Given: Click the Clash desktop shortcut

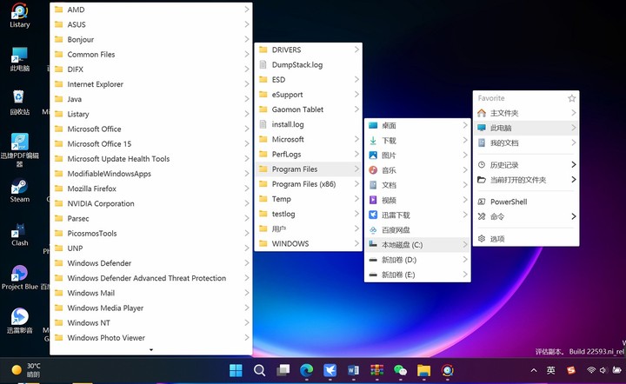Looking at the screenshot, I should [19, 233].
